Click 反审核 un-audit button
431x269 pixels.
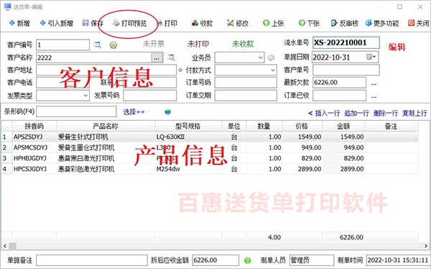coord(345,24)
